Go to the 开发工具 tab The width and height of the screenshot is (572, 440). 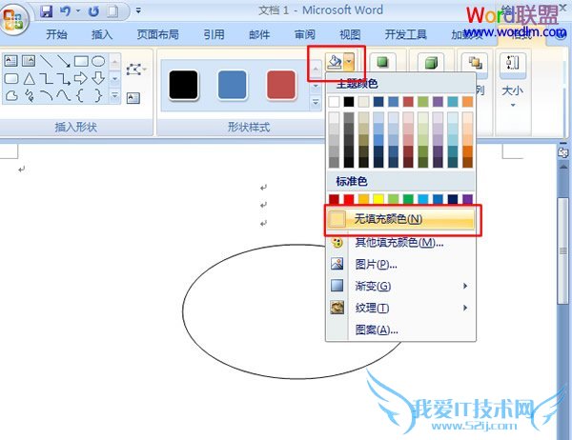coord(406,34)
